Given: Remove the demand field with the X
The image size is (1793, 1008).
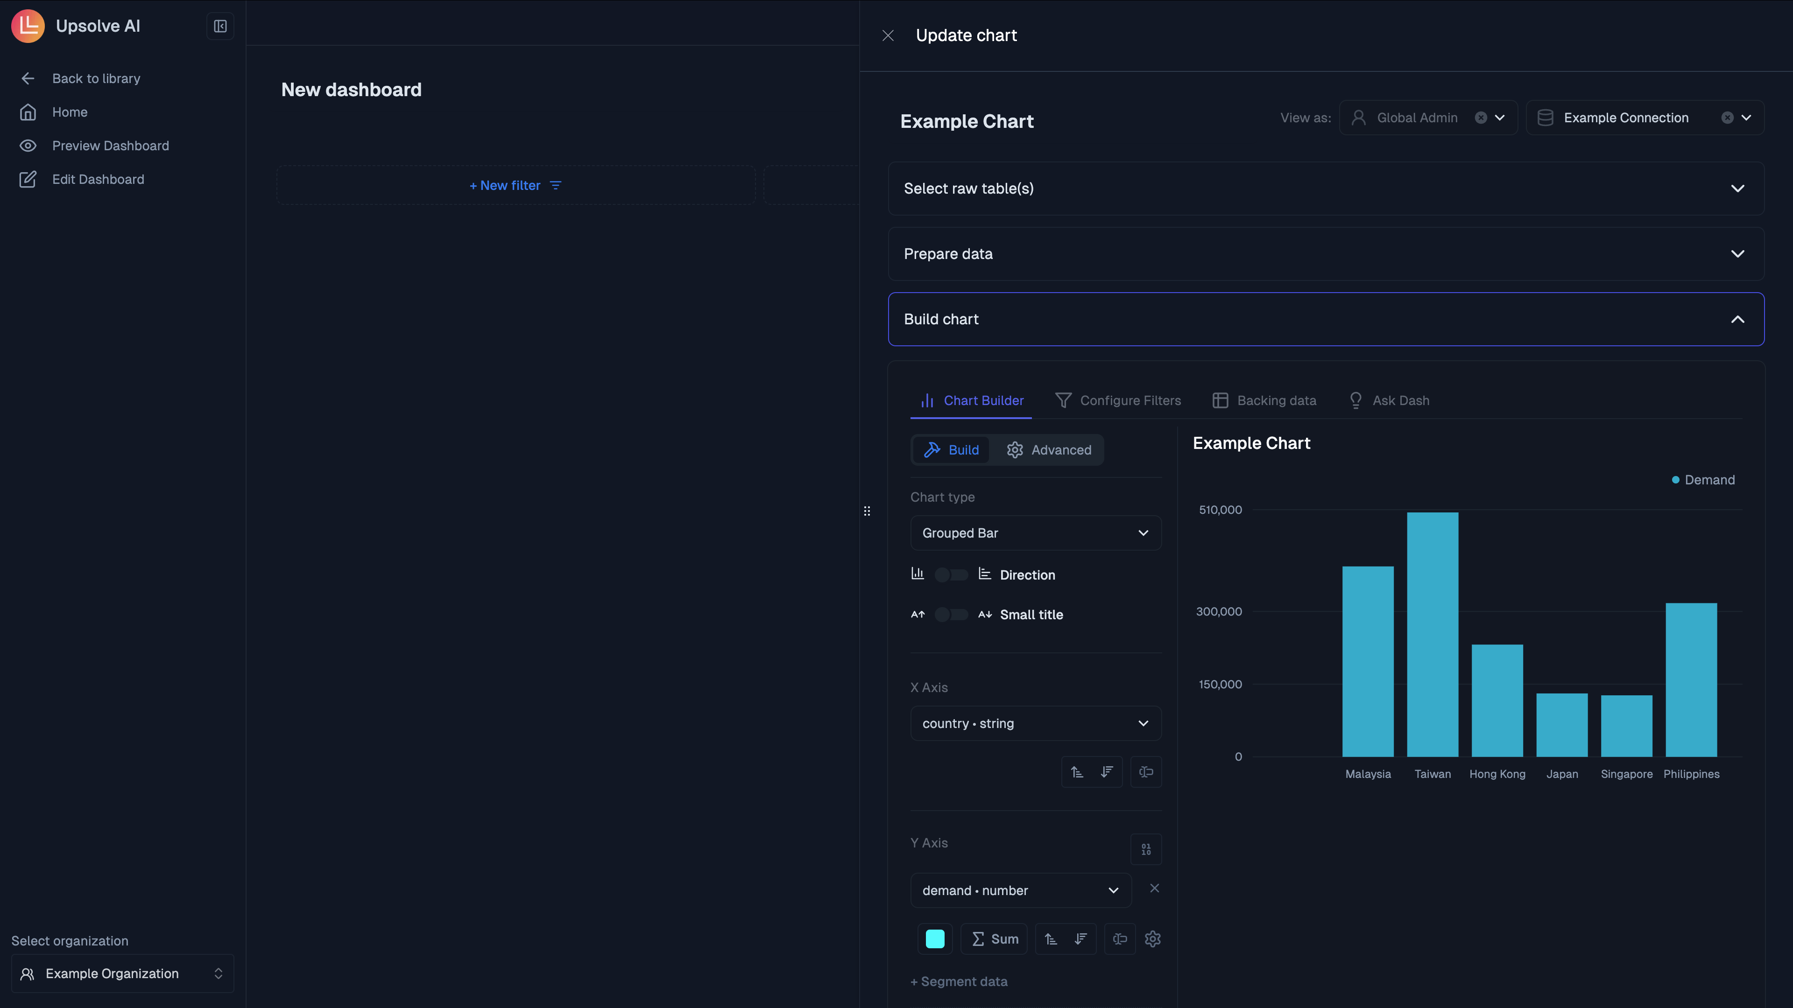Looking at the screenshot, I should pyautogui.click(x=1155, y=889).
